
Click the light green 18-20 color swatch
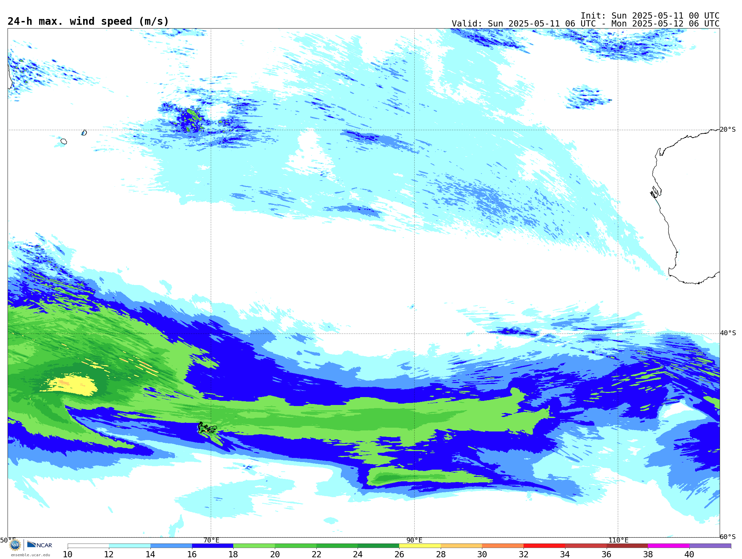[254, 546]
